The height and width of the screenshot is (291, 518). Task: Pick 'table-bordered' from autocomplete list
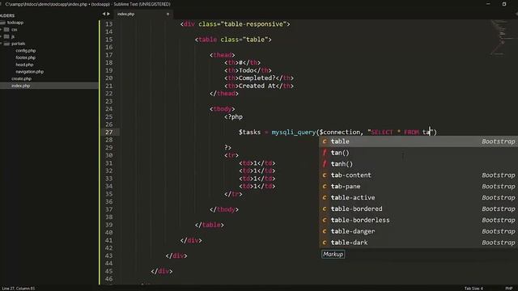click(418, 209)
